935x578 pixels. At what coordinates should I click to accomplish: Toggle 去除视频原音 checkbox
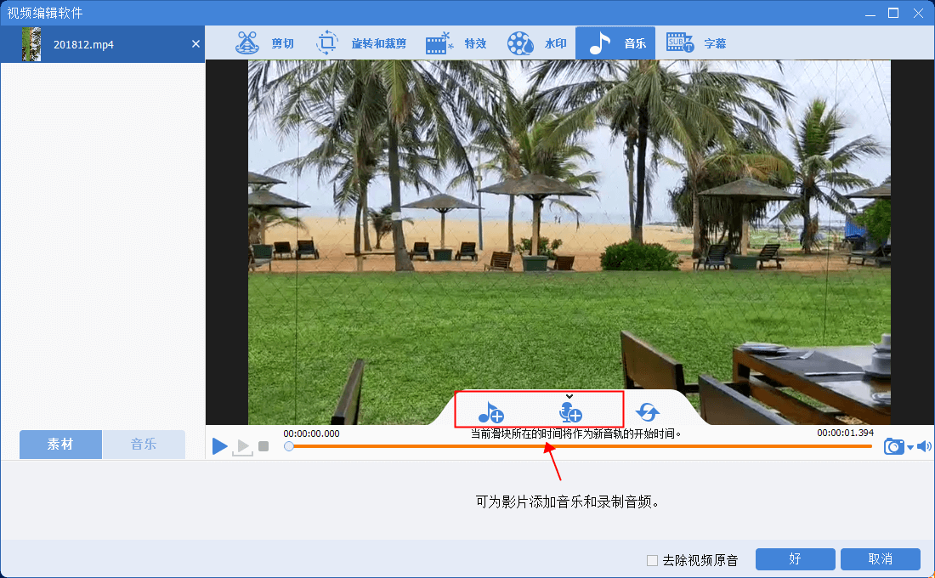[x=652, y=560]
